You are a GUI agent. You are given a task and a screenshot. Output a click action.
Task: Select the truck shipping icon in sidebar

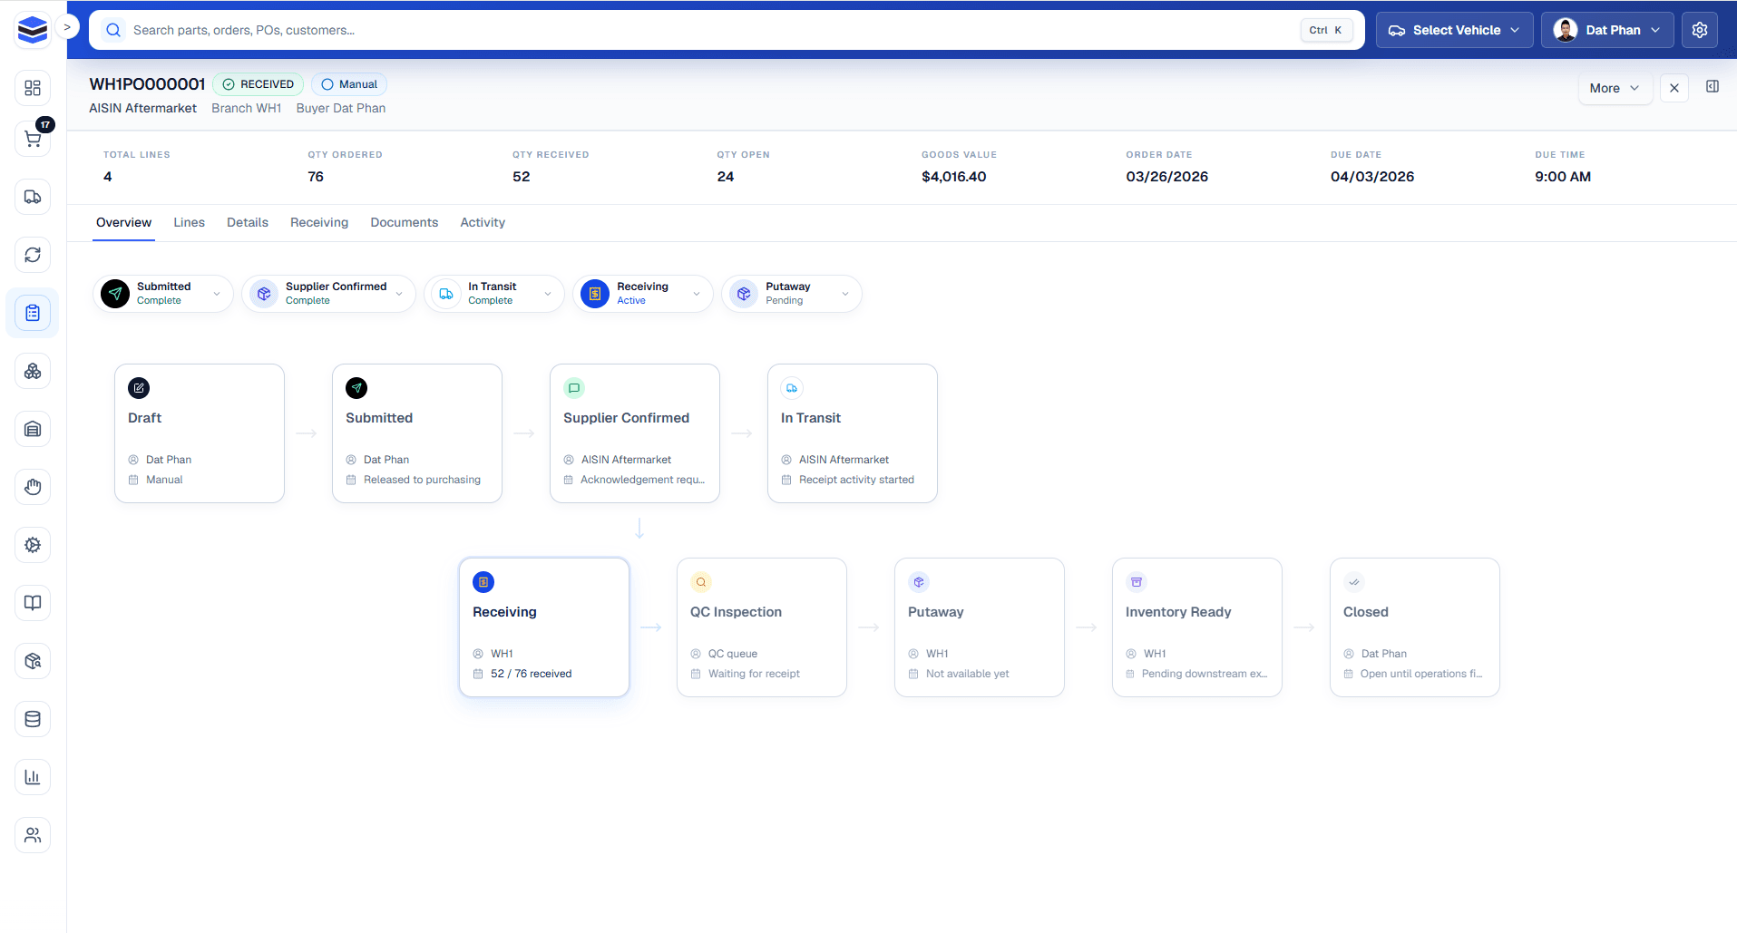click(x=33, y=197)
